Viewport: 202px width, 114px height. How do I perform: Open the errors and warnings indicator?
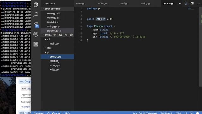[57, 113]
